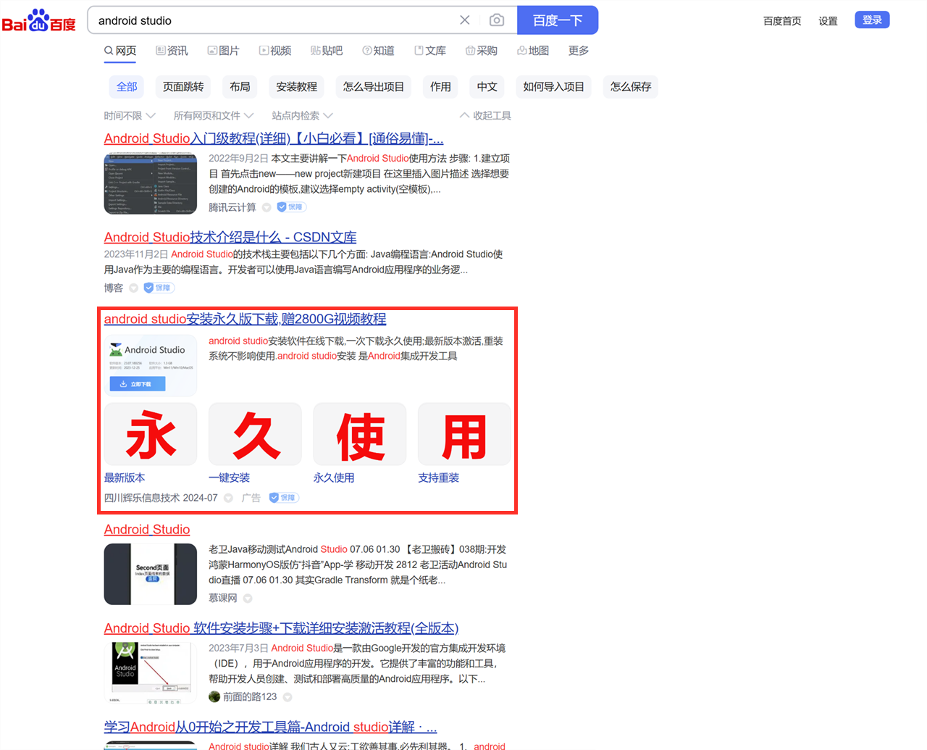Click the 保障 badge beside 腾讯云计算
The image size is (927, 750).
[x=292, y=207]
